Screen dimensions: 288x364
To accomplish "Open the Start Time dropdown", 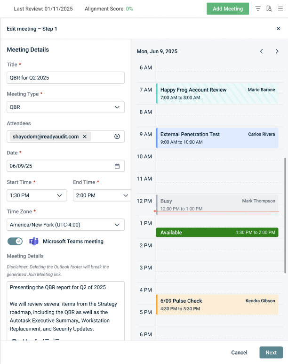I will 37,195.
